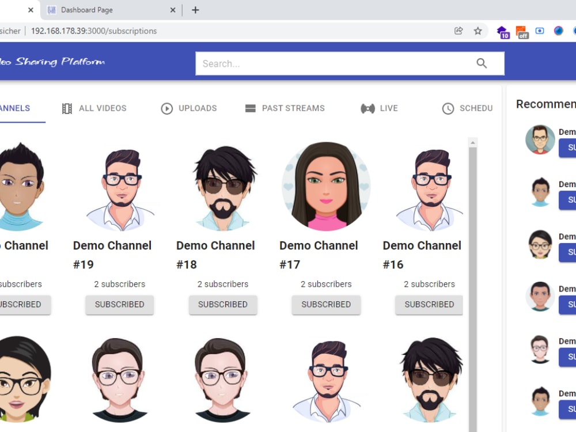Screen dimensions: 576x432
Task: Open a new browser tab with plus
Action: 195,10
